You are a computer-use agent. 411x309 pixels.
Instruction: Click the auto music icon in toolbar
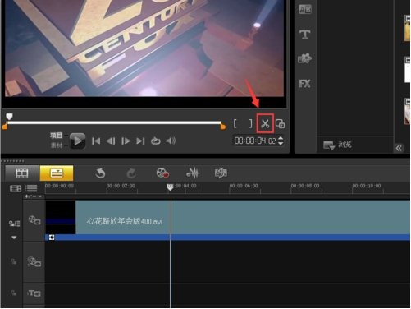coord(221,173)
